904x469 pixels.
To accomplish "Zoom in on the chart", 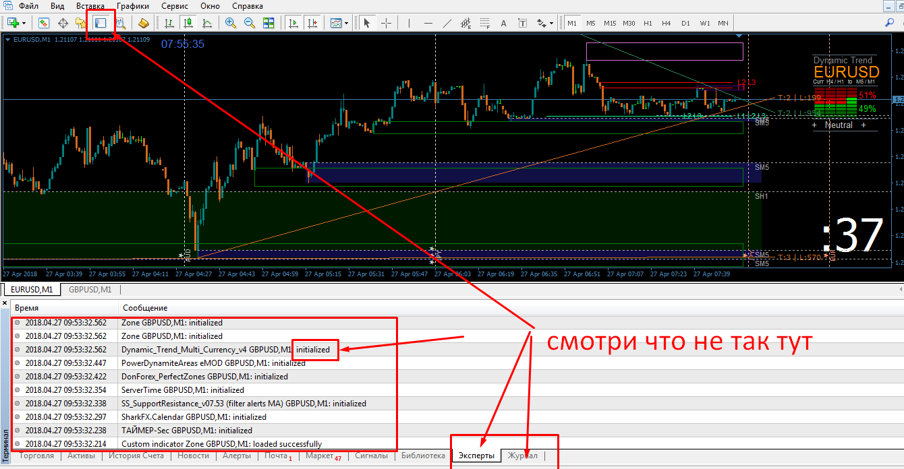I will 231,23.
